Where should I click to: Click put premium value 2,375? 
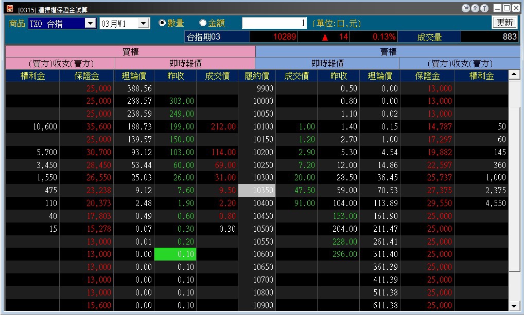(x=496, y=190)
